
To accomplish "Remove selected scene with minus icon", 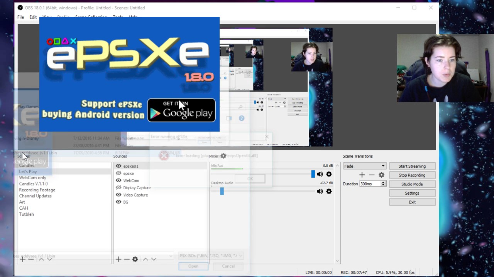I will pyautogui.click(x=31, y=259).
